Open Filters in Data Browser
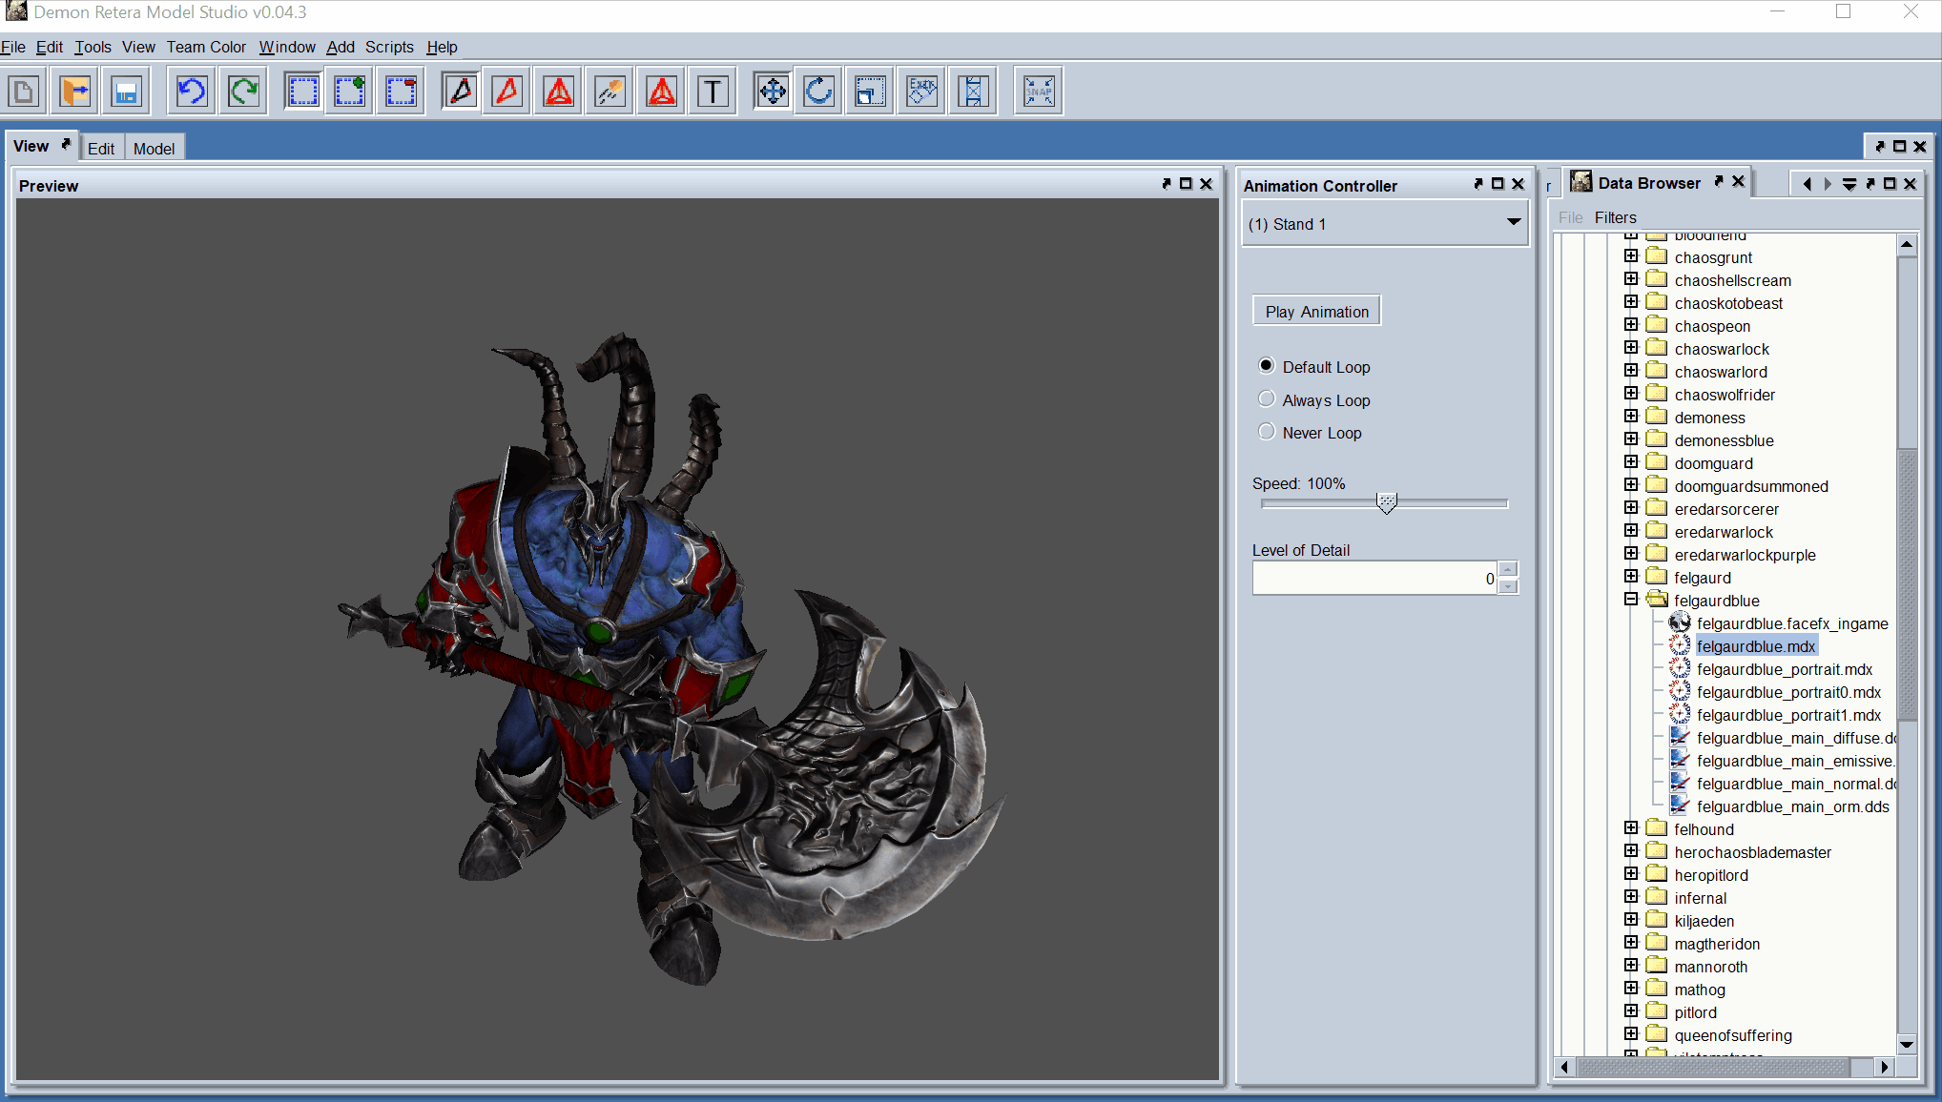 (1615, 217)
